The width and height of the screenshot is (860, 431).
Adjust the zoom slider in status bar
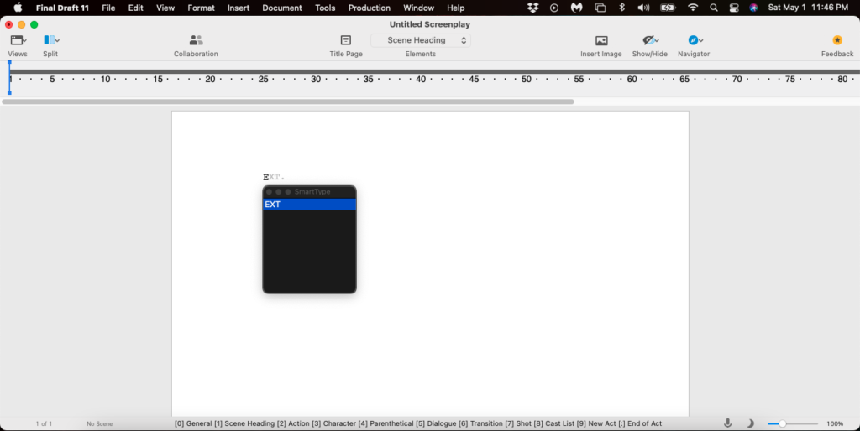pos(783,423)
